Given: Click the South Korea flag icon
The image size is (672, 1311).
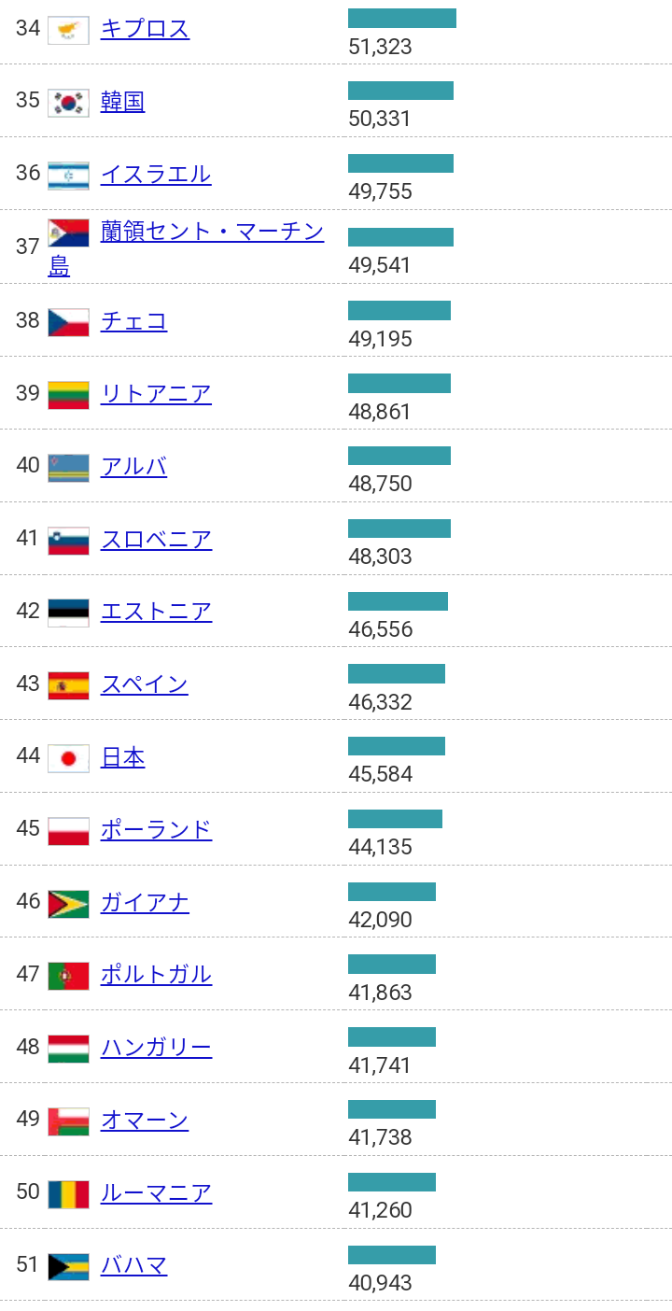Looking at the screenshot, I should pyautogui.click(x=68, y=103).
